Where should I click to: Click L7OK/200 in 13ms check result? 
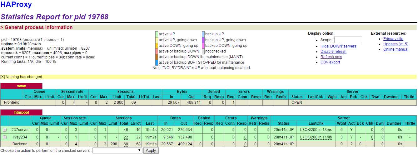tap(316, 130)
